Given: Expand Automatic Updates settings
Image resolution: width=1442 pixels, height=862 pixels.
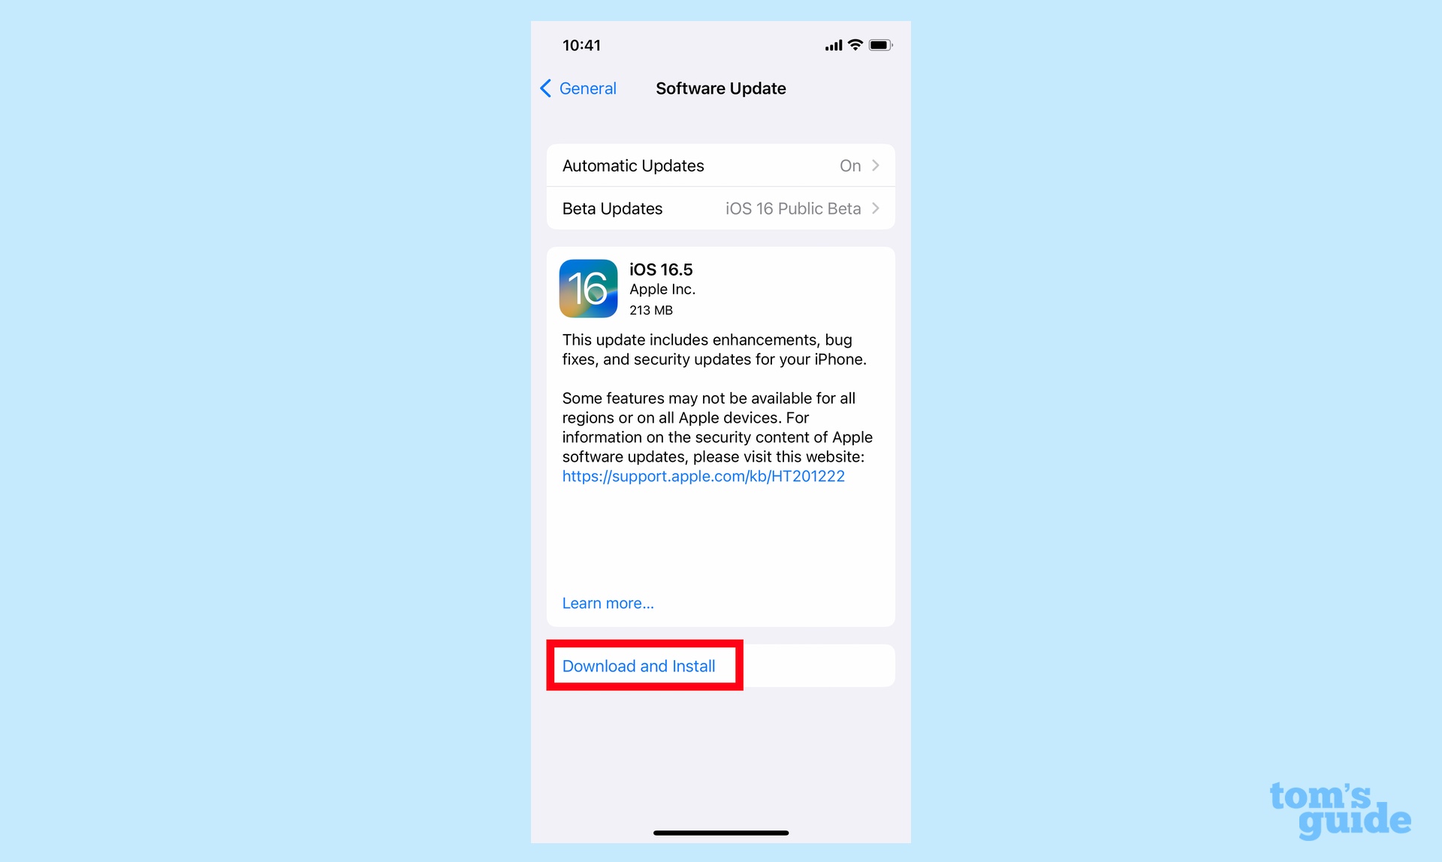Looking at the screenshot, I should point(719,165).
